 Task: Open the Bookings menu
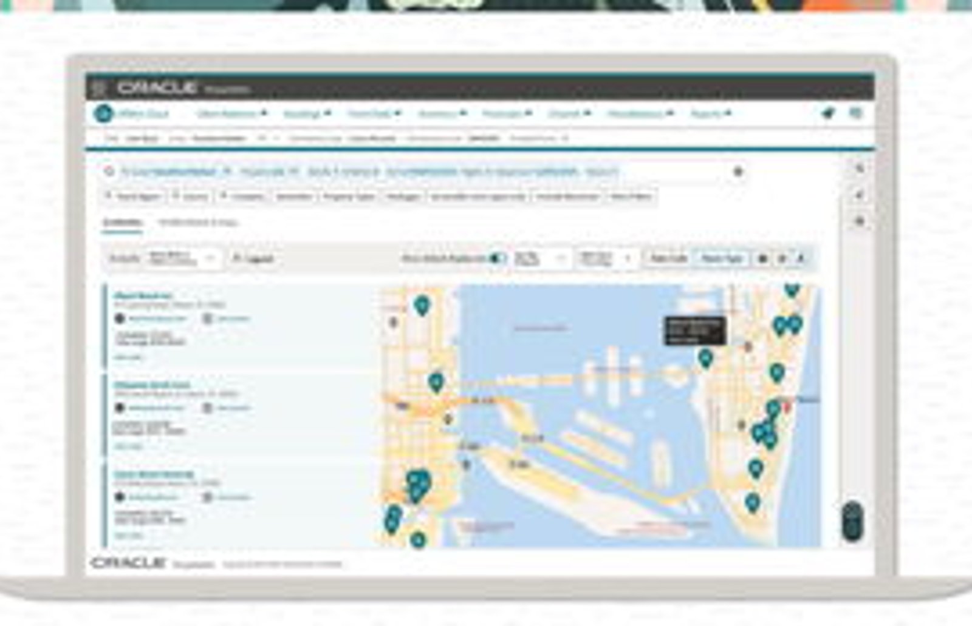point(307,113)
